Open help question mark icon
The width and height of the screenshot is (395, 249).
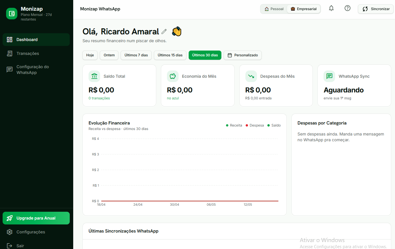click(x=348, y=8)
